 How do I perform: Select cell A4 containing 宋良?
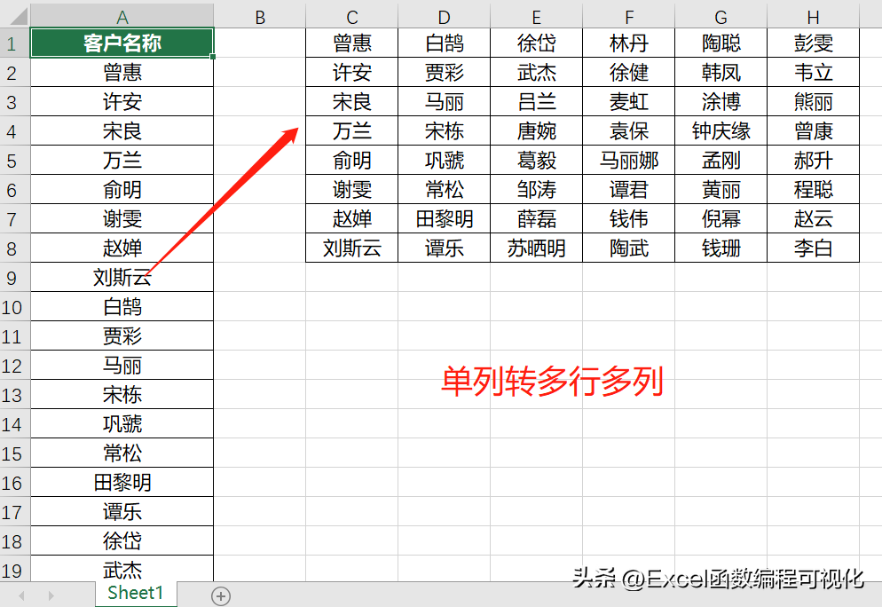click(x=122, y=131)
